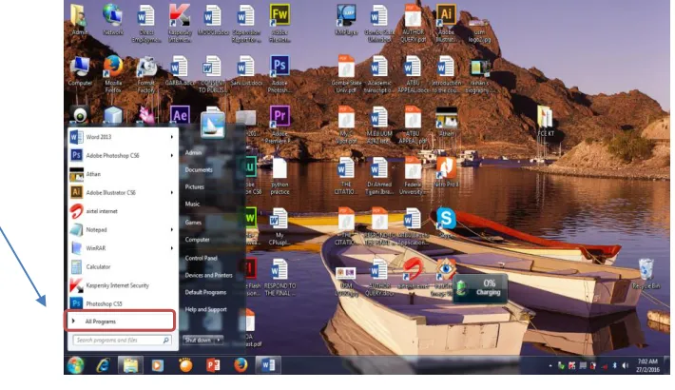Open airtel internet from the Start menu
Image resolution: width=675 pixels, height=390 pixels.
pos(123,211)
